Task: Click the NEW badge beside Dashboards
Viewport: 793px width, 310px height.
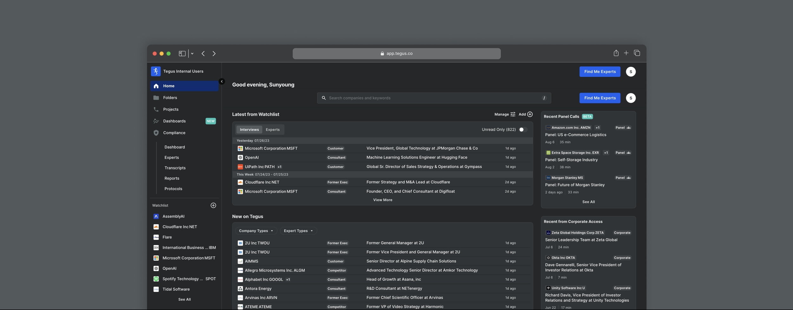Action: pos(211,121)
